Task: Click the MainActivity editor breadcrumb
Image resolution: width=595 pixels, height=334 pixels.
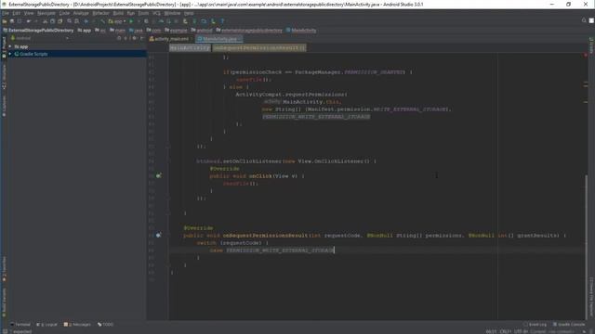Action: coord(190,48)
